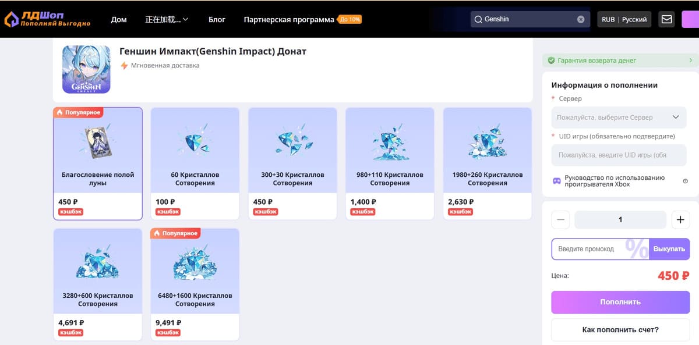The height and width of the screenshot is (345, 699).
Task: Click the LDShop logo
Action: (x=47, y=19)
